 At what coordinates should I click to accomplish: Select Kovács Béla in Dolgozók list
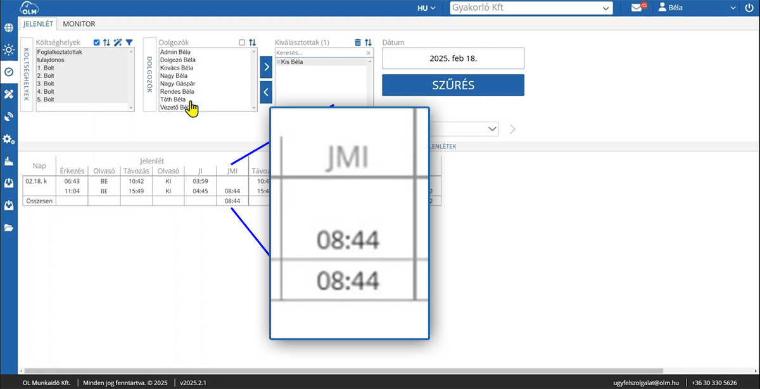(x=205, y=68)
